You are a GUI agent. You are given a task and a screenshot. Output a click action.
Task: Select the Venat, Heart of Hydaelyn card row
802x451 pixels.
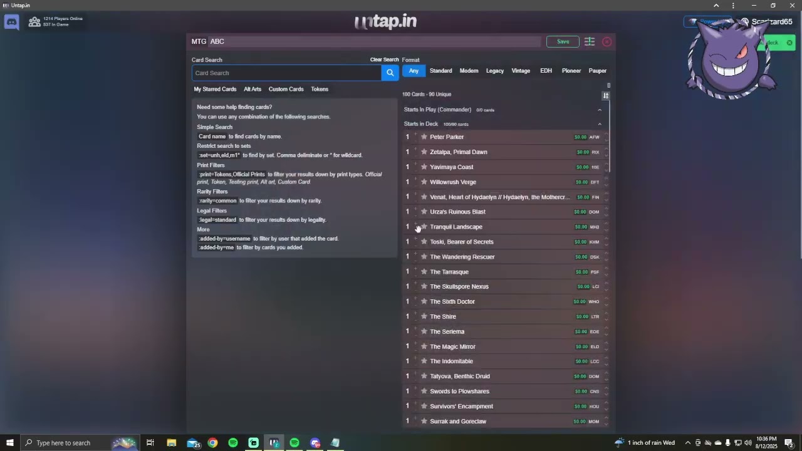505,197
